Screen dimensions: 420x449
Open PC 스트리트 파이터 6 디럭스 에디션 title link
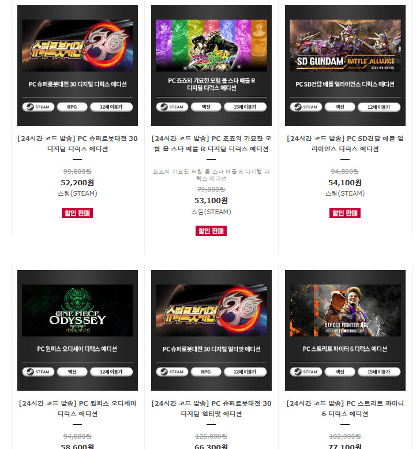pyautogui.click(x=345, y=409)
